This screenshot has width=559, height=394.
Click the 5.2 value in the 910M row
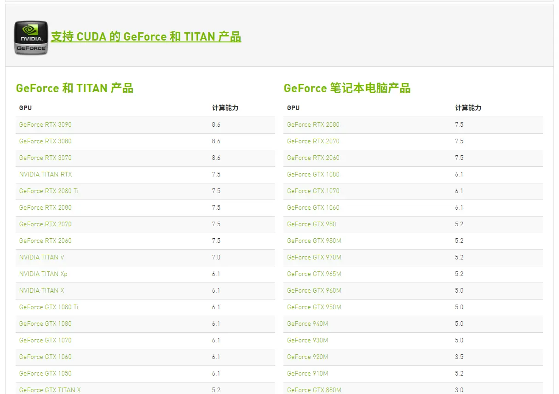(x=459, y=373)
